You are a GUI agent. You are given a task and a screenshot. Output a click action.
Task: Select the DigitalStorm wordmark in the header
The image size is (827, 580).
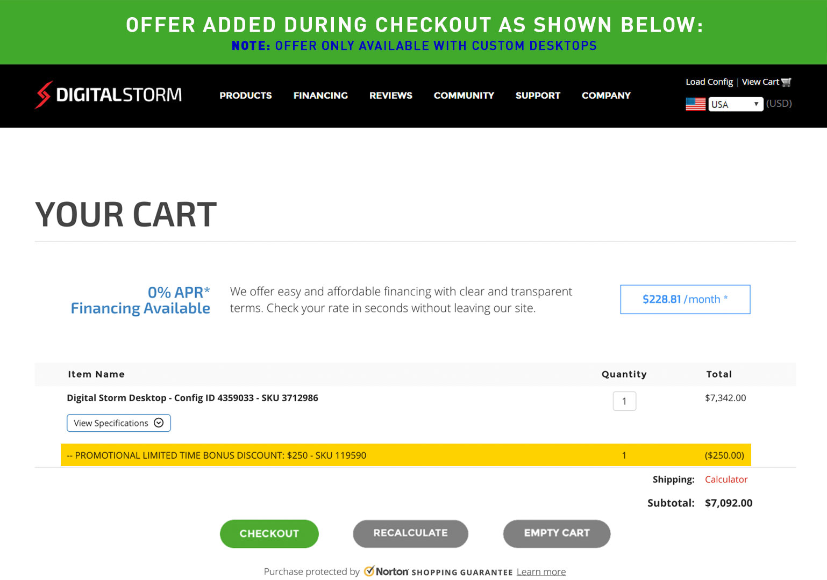[118, 95]
